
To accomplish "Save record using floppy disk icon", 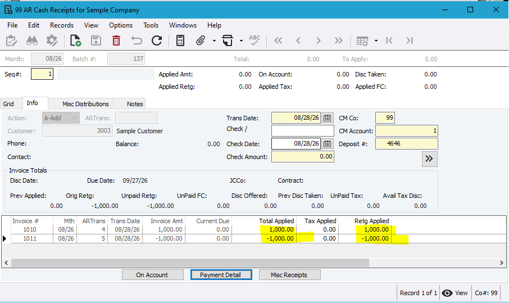I will (96, 41).
